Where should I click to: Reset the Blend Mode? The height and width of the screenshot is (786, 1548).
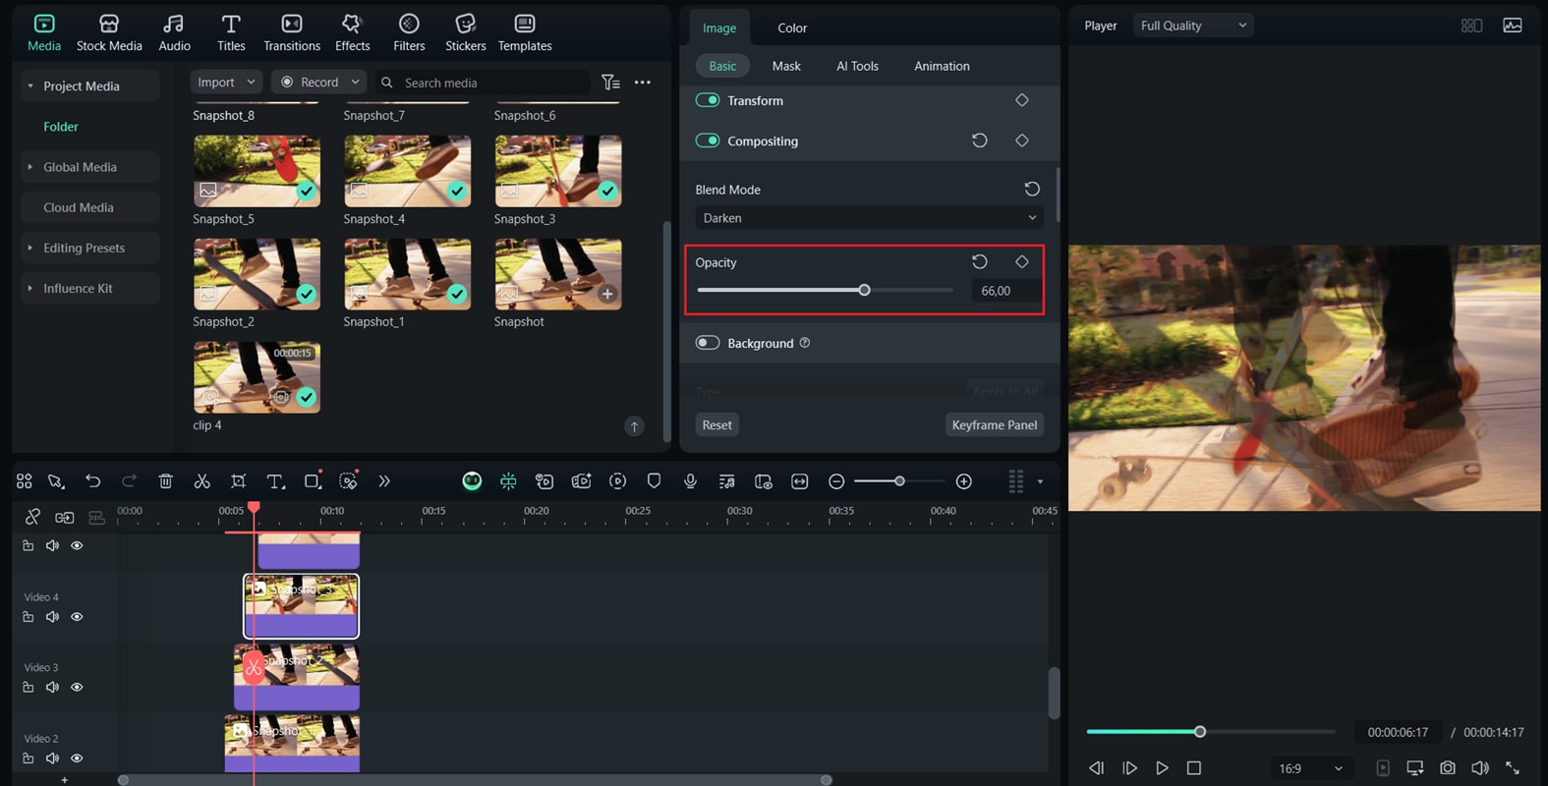pos(1032,189)
